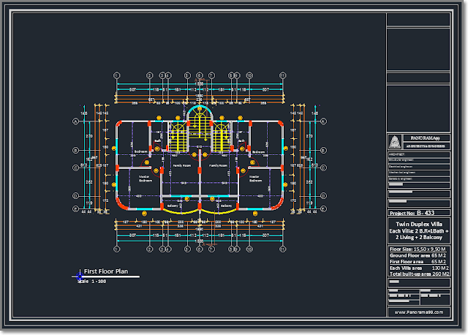Open the www.Panorama99.com website text
Screen dimensions: 468x335
tap(419, 312)
